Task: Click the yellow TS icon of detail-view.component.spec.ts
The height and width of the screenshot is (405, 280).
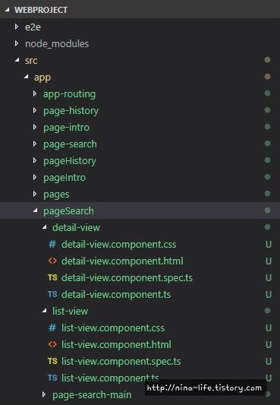Action: point(52,277)
